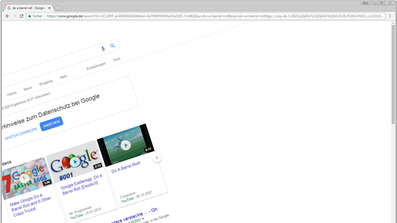The image size is (397, 223).
Task: Click the Gast profile button in title bar
Action: point(365,3)
